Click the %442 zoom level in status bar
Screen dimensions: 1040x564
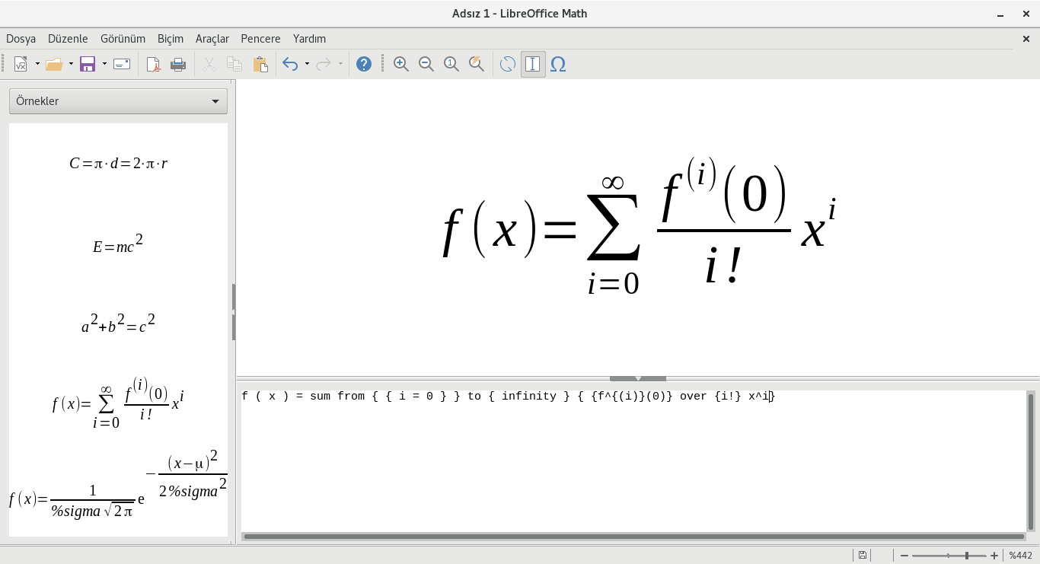(x=1020, y=556)
